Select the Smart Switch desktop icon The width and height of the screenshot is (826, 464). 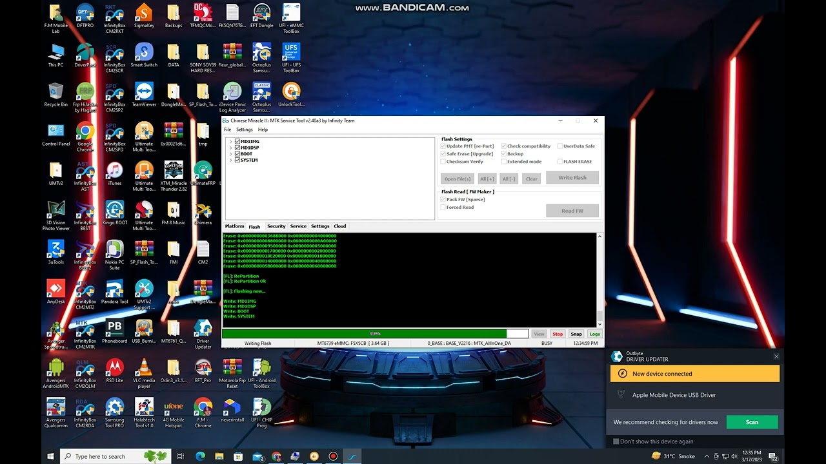pyautogui.click(x=144, y=55)
